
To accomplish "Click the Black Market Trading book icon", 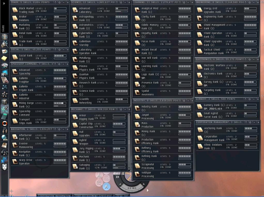I will coord(15,10).
